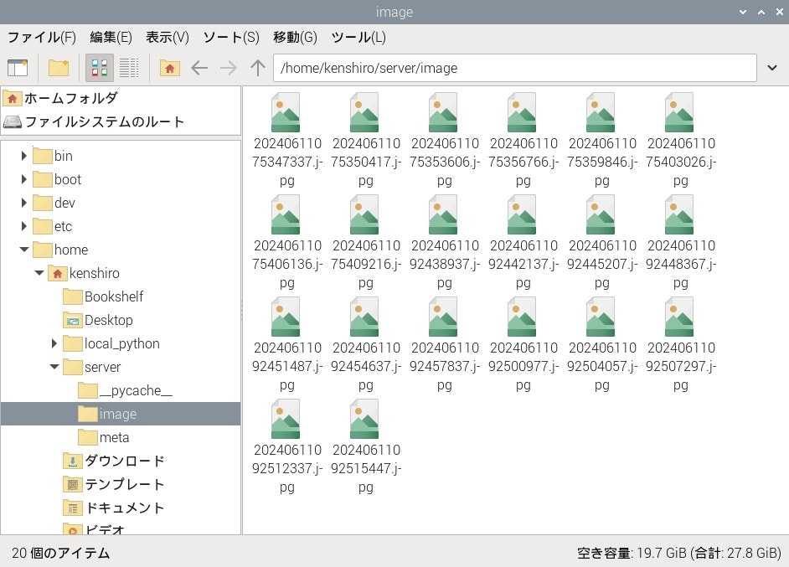Expand the local_python tree node

pos(53,343)
